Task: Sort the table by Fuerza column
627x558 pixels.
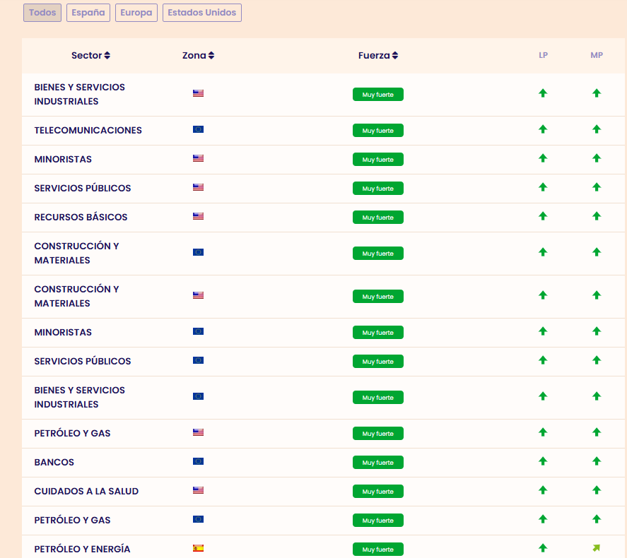Action: point(378,56)
